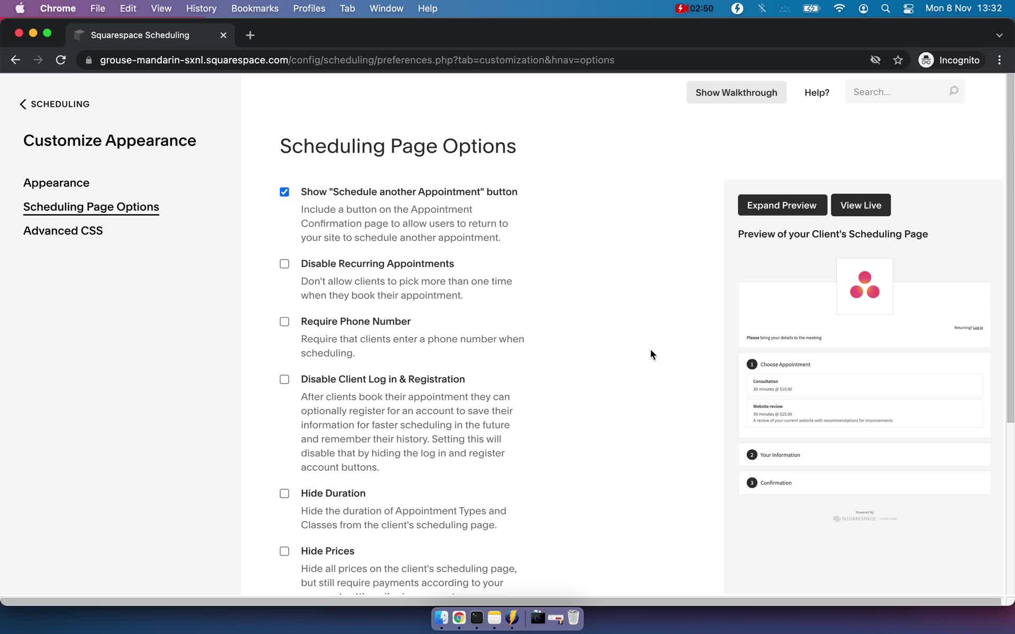Open Control Center in the menu bar

coord(908,8)
